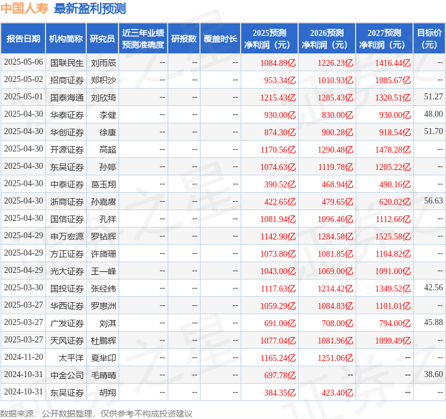The height and width of the screenshot is (419, 446).
Task: Click the 国泰海通 institution name
Action: (66, 97)
